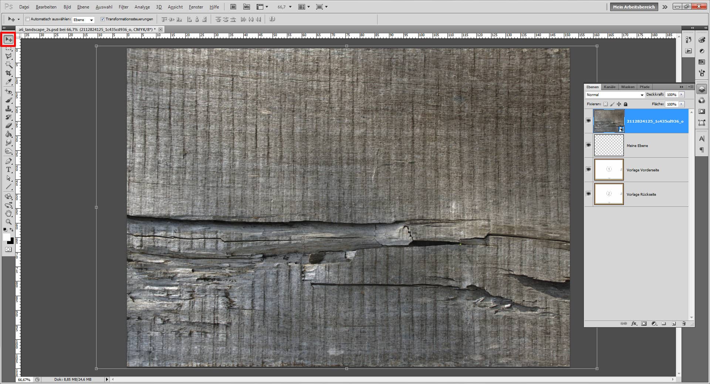The image size is (710, 384).
Task: Open layer styles fx menu
Action: click(634, 323)
